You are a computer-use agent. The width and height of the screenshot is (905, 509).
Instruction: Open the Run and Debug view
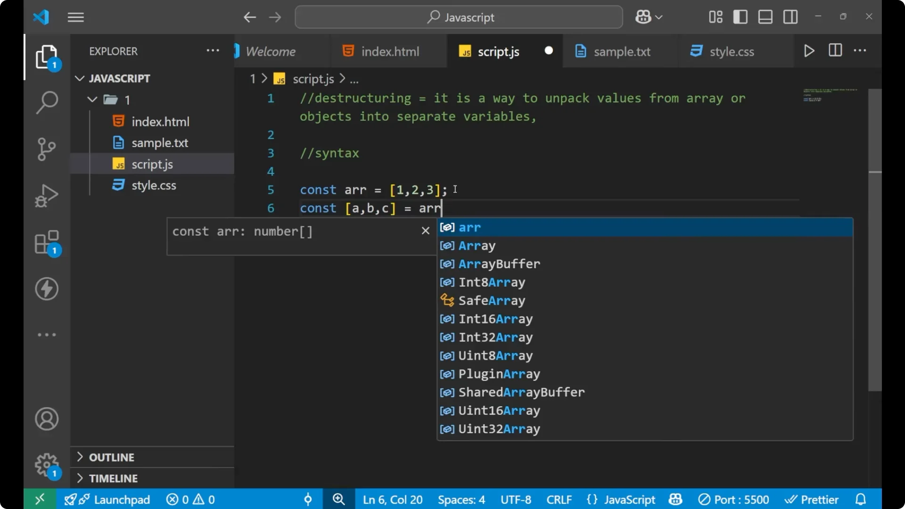[x=47, y=195]
